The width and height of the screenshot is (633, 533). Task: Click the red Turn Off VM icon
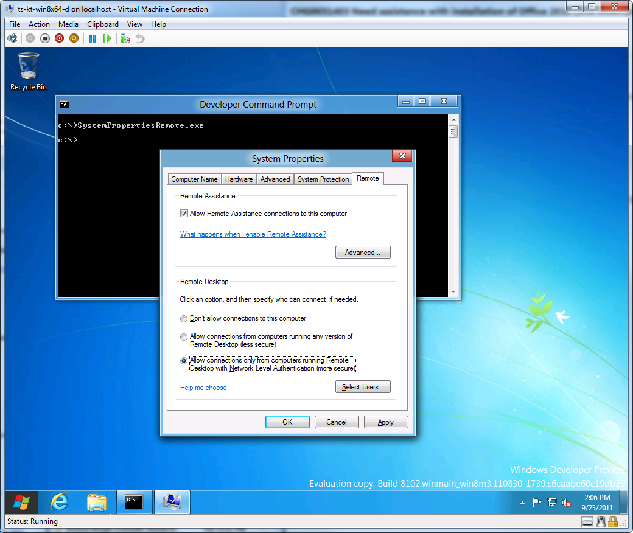(59, 38)
